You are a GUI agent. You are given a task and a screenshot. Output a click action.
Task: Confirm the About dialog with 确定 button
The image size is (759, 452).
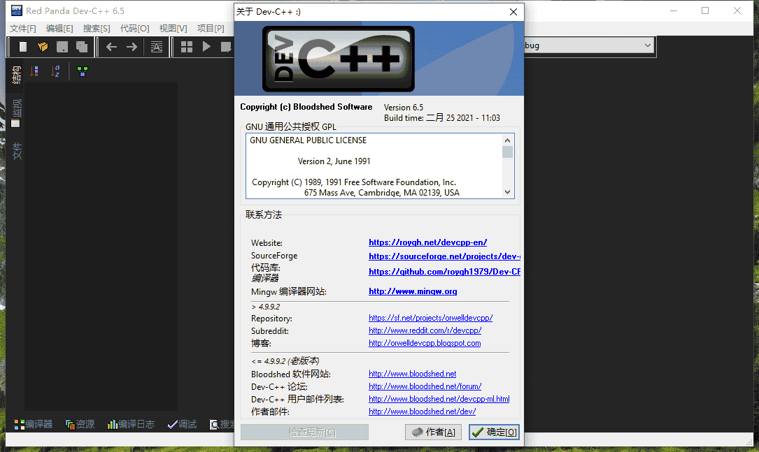[x=494, y=432]
